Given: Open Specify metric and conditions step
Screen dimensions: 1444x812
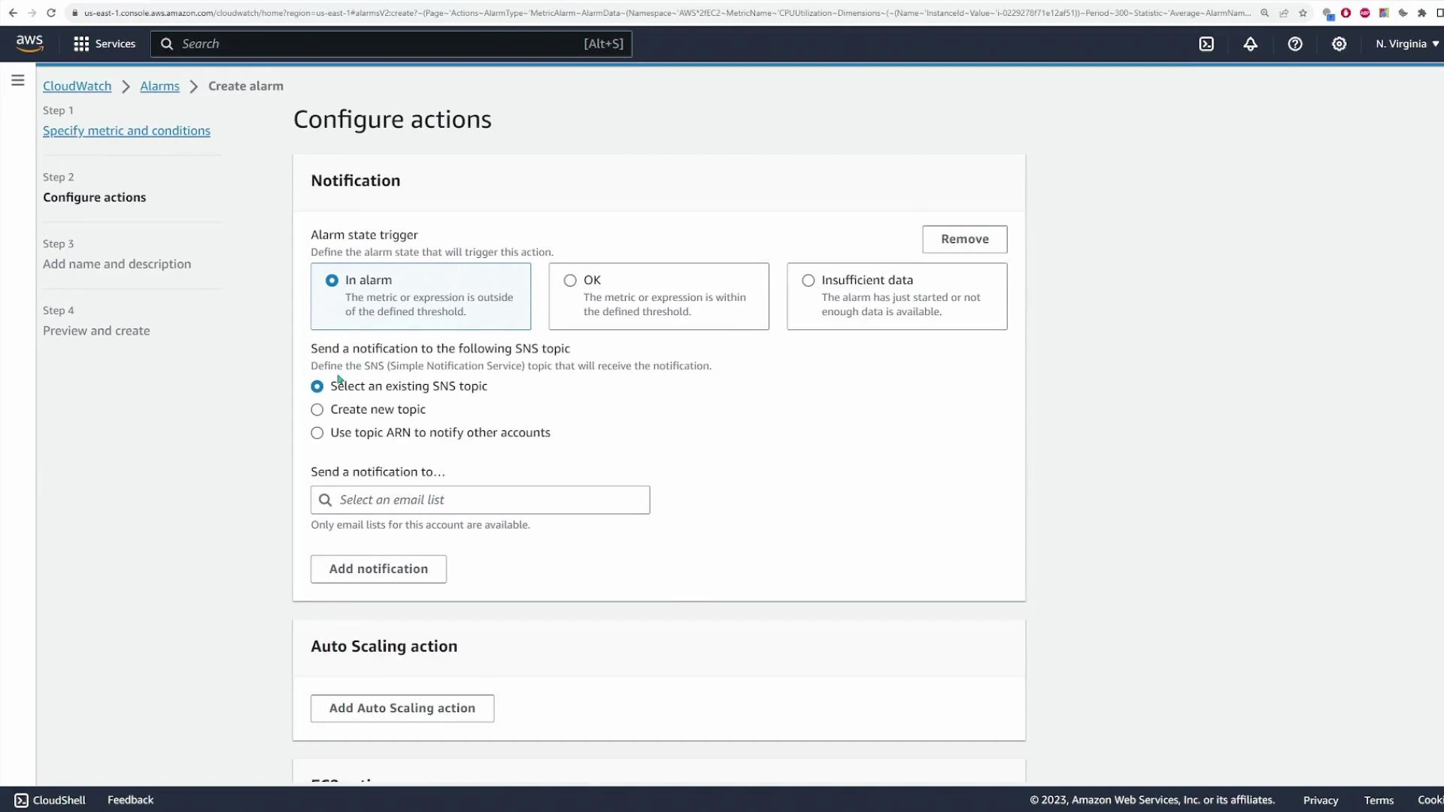Looking at the screenshot, I should [x=126, y=130].
